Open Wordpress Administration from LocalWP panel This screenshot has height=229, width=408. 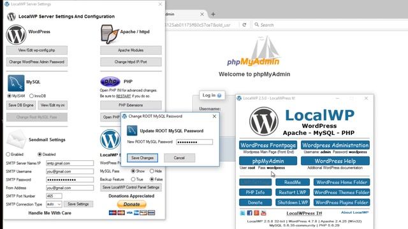pyautogui.click(x=335, y=145)
